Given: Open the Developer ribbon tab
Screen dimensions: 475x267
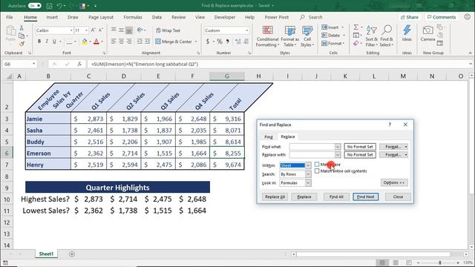Looking at the screenshot, I should point(224,17).
